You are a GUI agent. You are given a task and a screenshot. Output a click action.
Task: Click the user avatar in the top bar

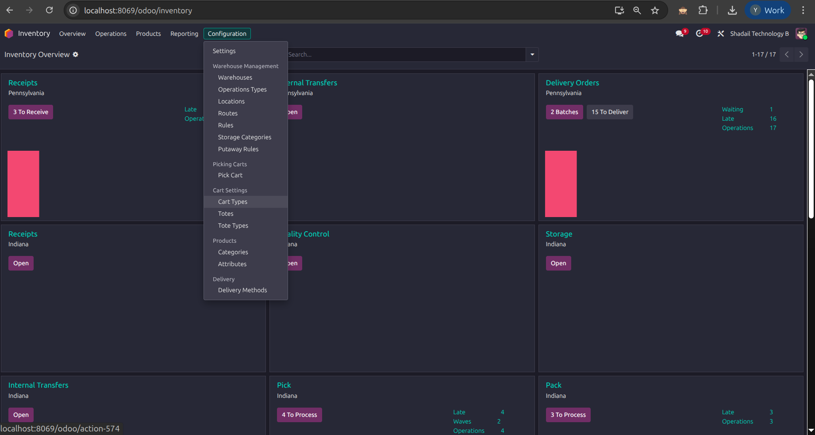click(801, 34)
